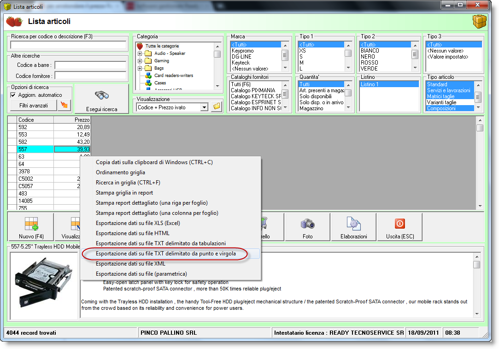
Task: Select Listino 1 entry
Action: (389, 84)
